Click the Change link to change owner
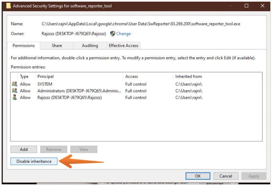The width and height of the screenshot is (272, 186). pos(123,34)
